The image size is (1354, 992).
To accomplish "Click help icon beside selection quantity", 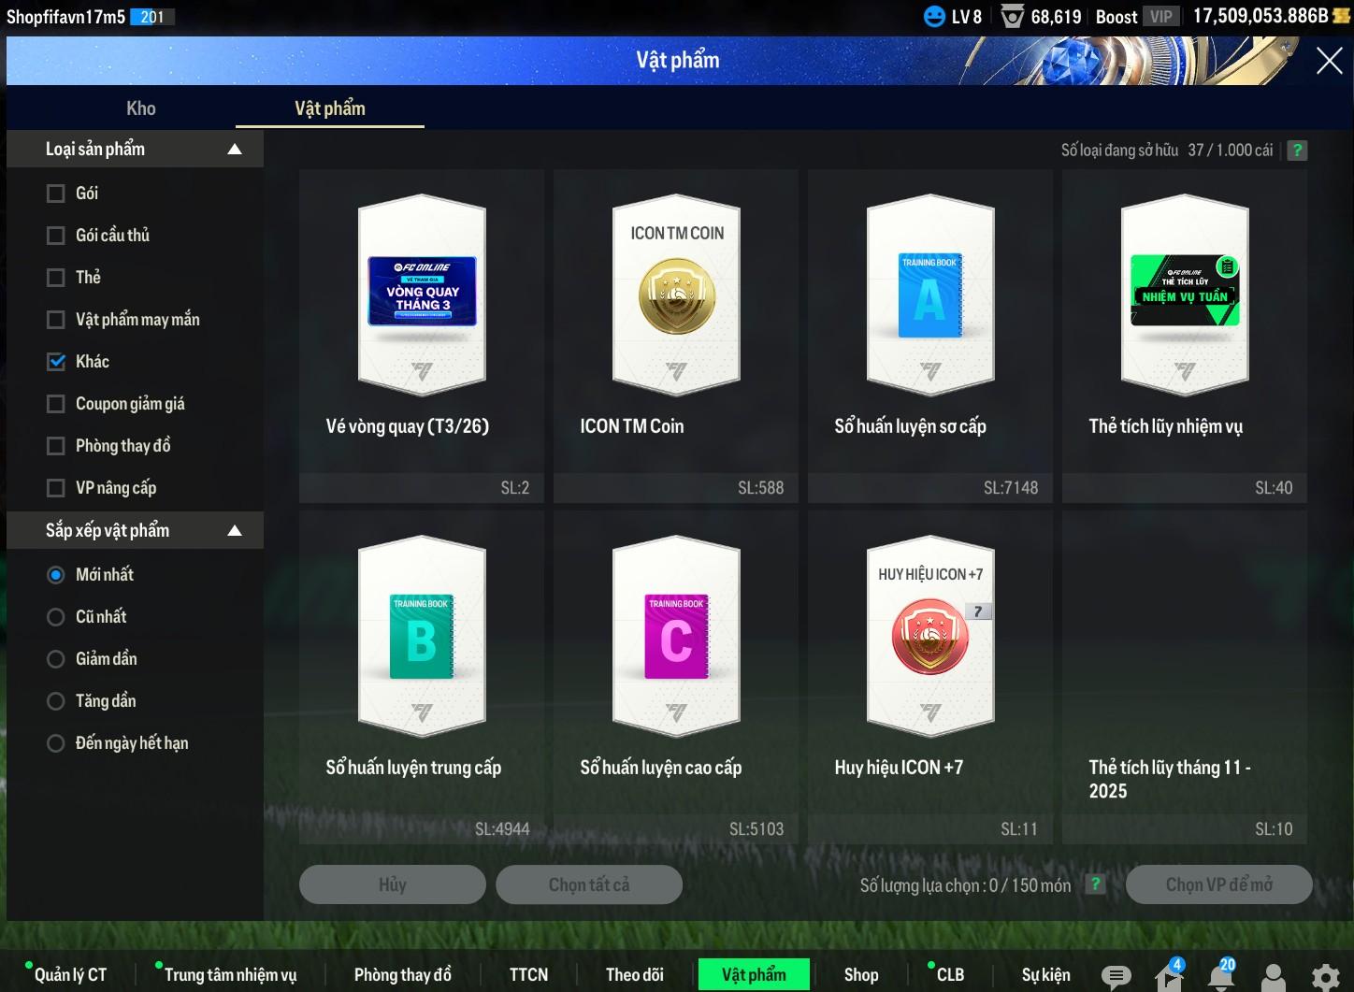I will tap(1095, 884).
